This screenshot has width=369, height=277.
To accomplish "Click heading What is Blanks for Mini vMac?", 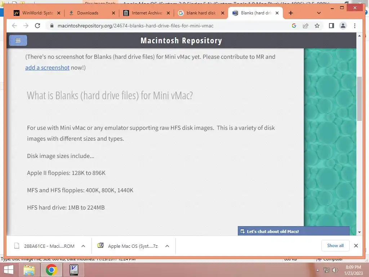I will coord(110,96).
